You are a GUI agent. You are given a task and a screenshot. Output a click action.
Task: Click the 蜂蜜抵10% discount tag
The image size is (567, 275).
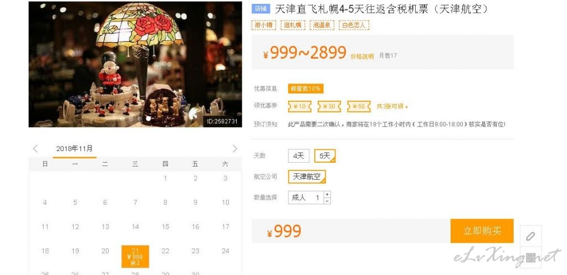click(305, 89)
